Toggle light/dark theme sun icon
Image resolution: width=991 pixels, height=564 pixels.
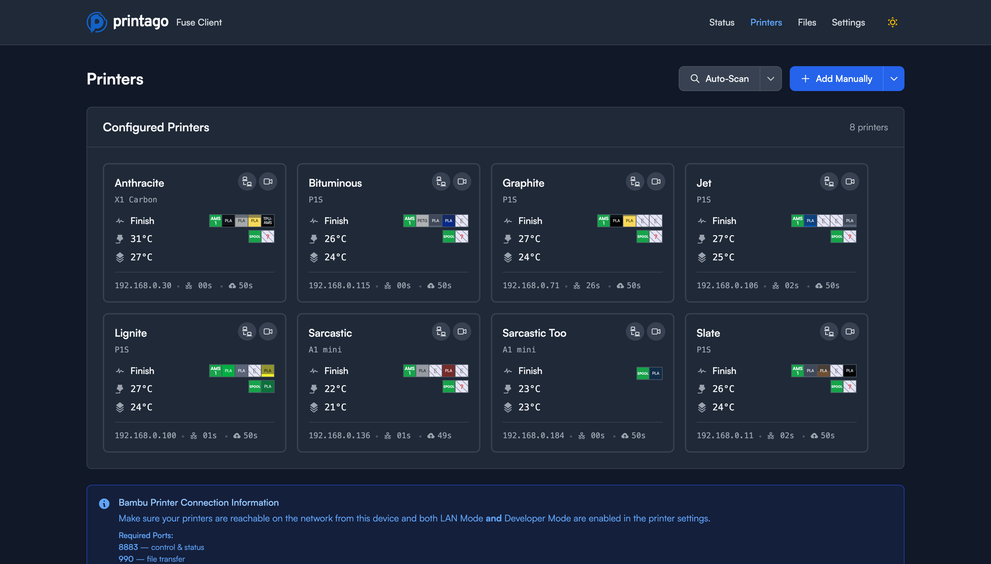coord(893,23)
